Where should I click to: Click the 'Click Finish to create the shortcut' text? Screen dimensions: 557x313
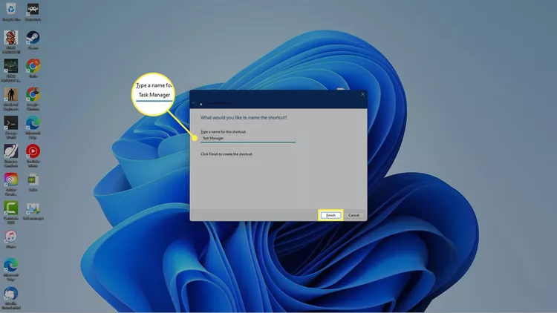point(227,154)
